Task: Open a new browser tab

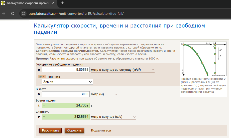Action: click(62, 3)
